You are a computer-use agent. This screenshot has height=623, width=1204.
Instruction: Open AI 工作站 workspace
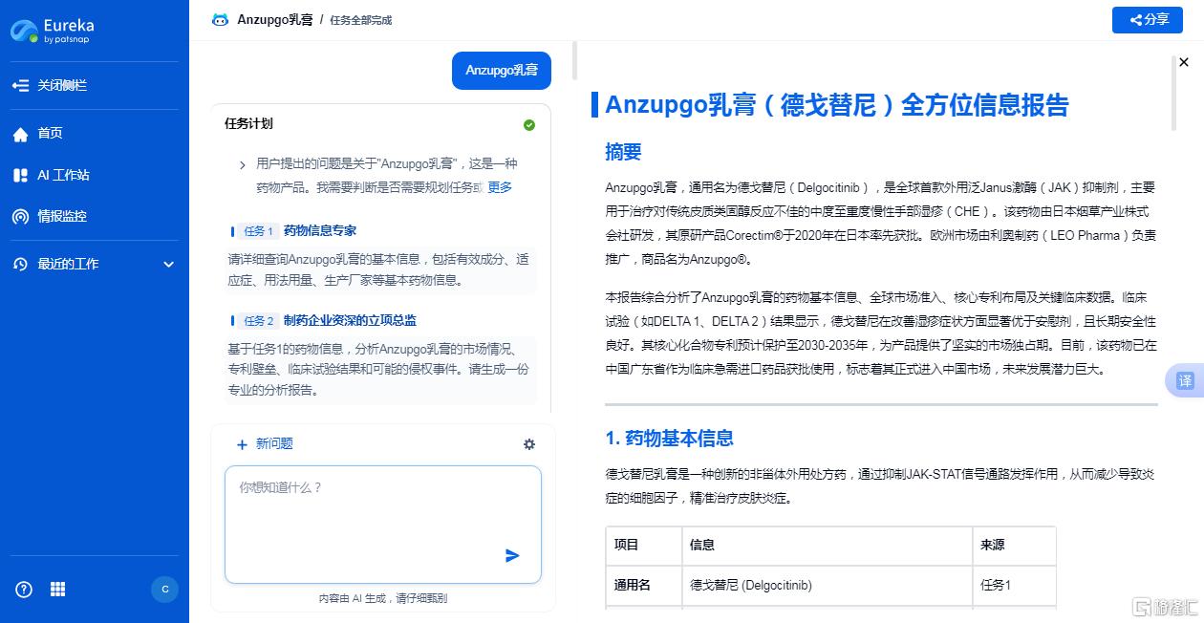[x=52, y=175]
